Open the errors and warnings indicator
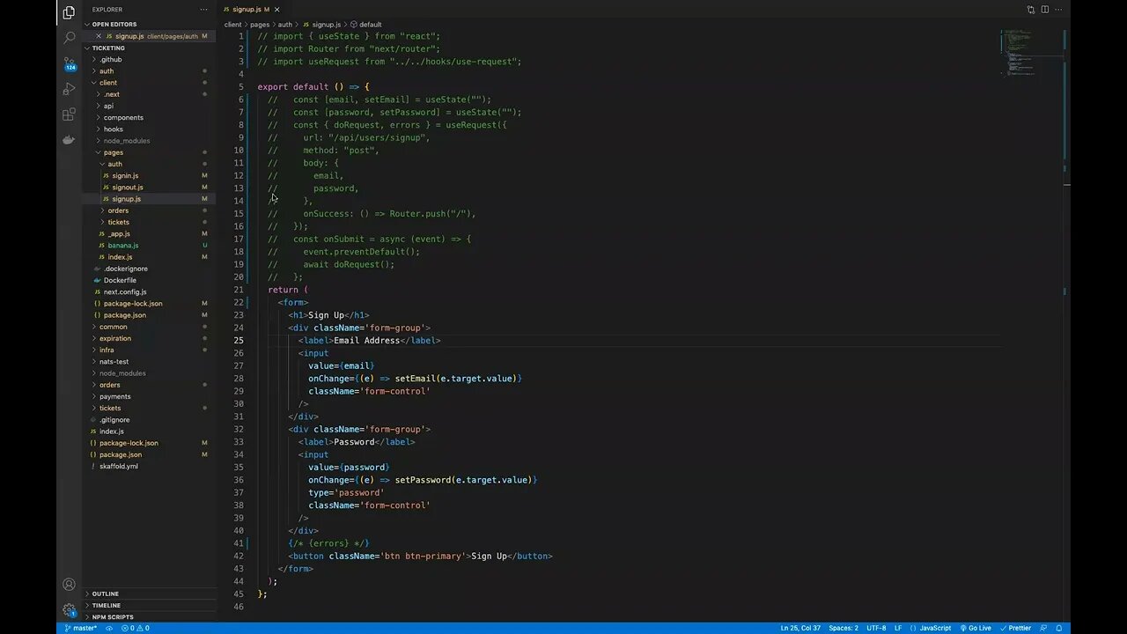 [x=135, y=628]
